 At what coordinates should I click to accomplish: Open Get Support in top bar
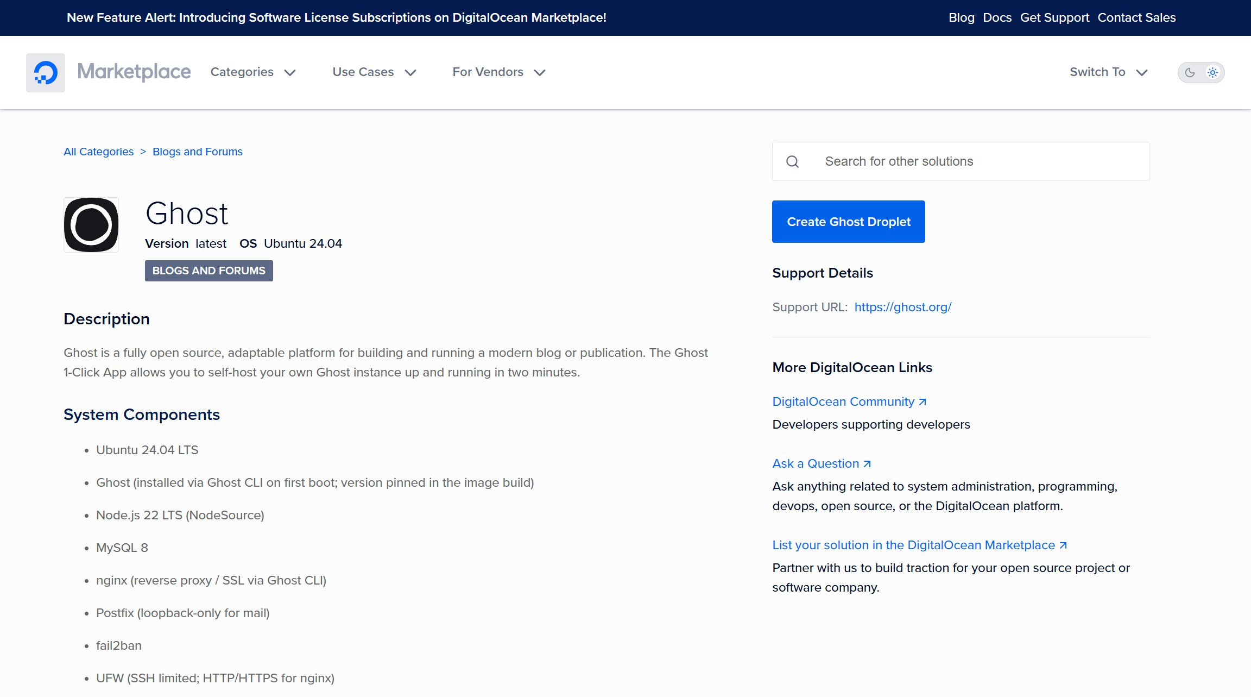1055,18
